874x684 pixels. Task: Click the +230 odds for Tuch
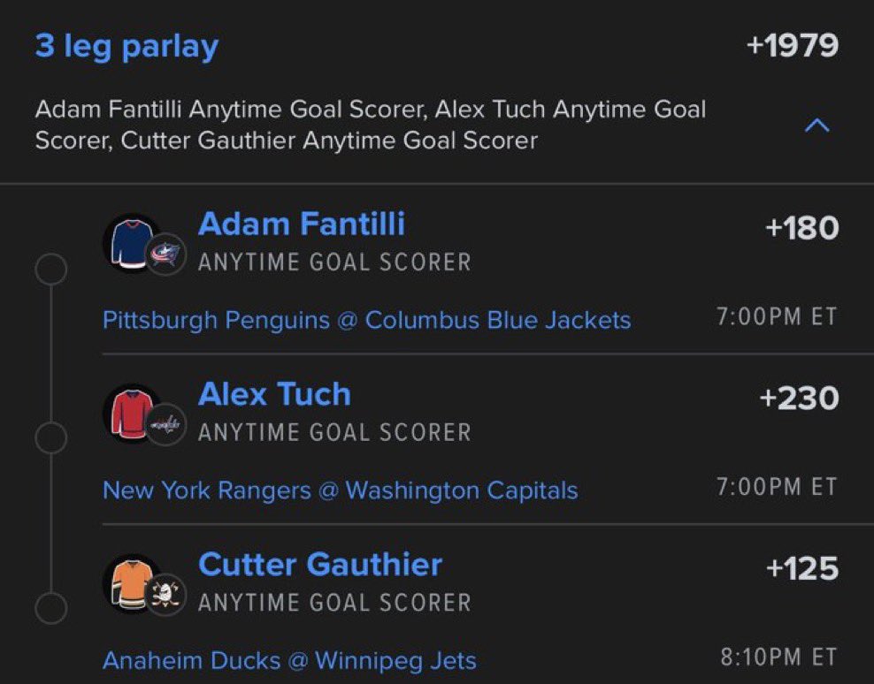799,399
